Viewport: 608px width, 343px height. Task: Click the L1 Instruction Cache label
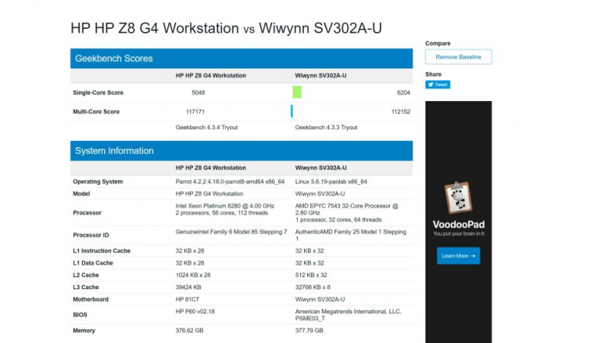[x=102, y=251]
